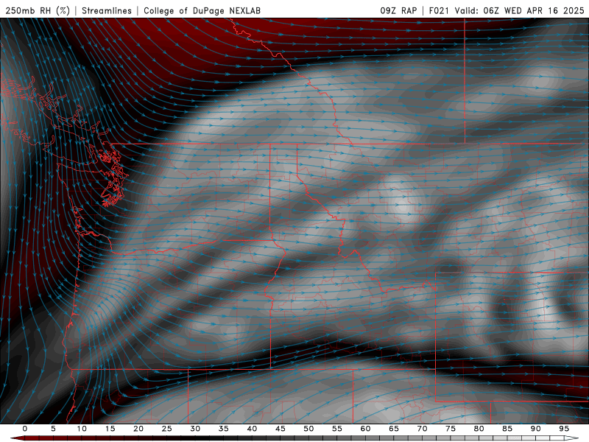Click the colorbar label '25'
Screen dimensions: 589x442
coord(167,429)
